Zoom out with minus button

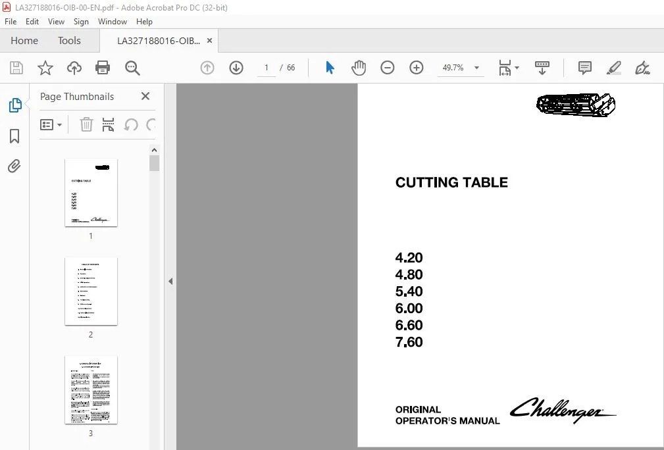[x=387, y=68]
